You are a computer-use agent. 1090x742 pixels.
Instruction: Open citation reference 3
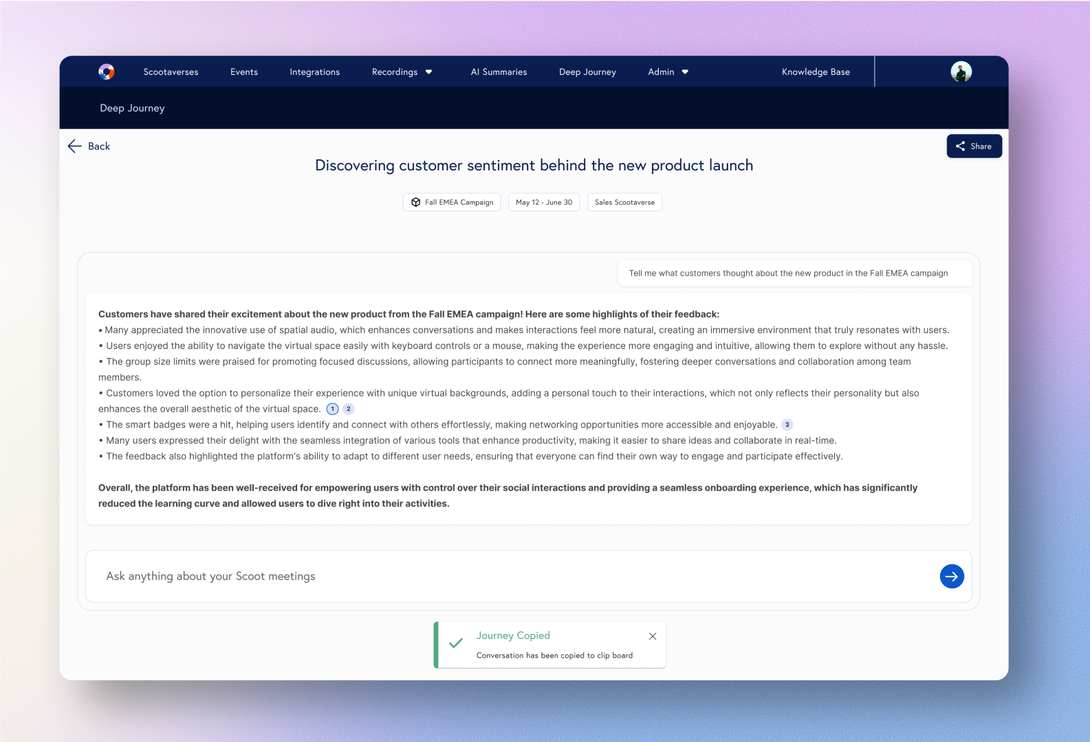point(787,425)
